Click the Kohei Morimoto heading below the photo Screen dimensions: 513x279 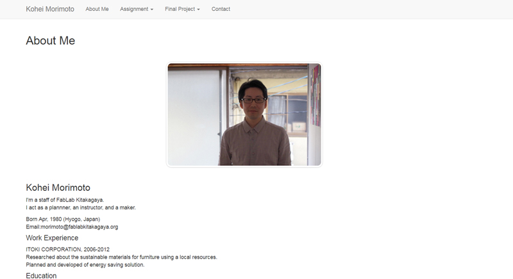(x=58, y=187)
